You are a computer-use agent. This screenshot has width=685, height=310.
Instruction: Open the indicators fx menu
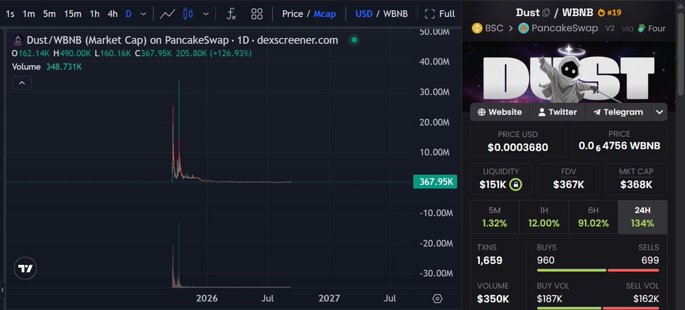(x=231, y=14)
